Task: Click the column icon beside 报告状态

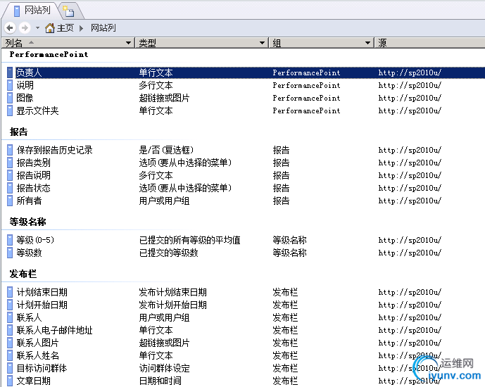Action: pyautogui.click(x=11, y=188)
